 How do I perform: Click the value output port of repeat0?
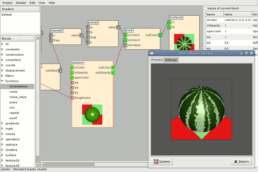click(81, 35)
